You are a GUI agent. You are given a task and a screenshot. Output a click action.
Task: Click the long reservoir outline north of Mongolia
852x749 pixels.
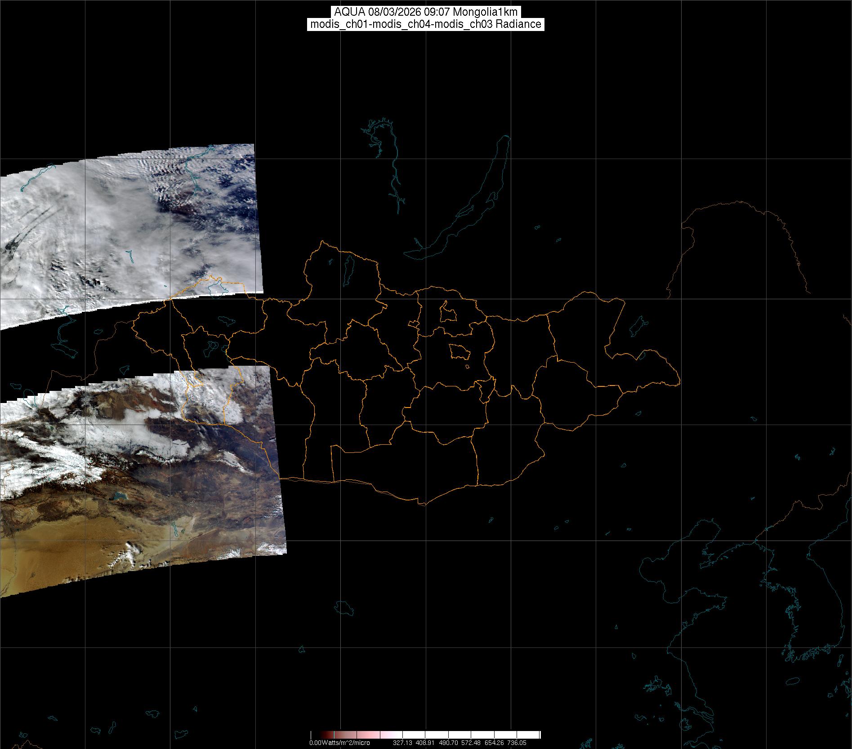point(394,171)
